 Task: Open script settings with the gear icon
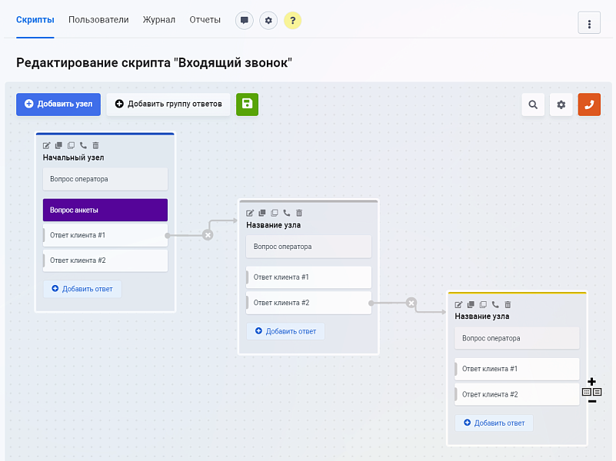[x=561, y=104]
